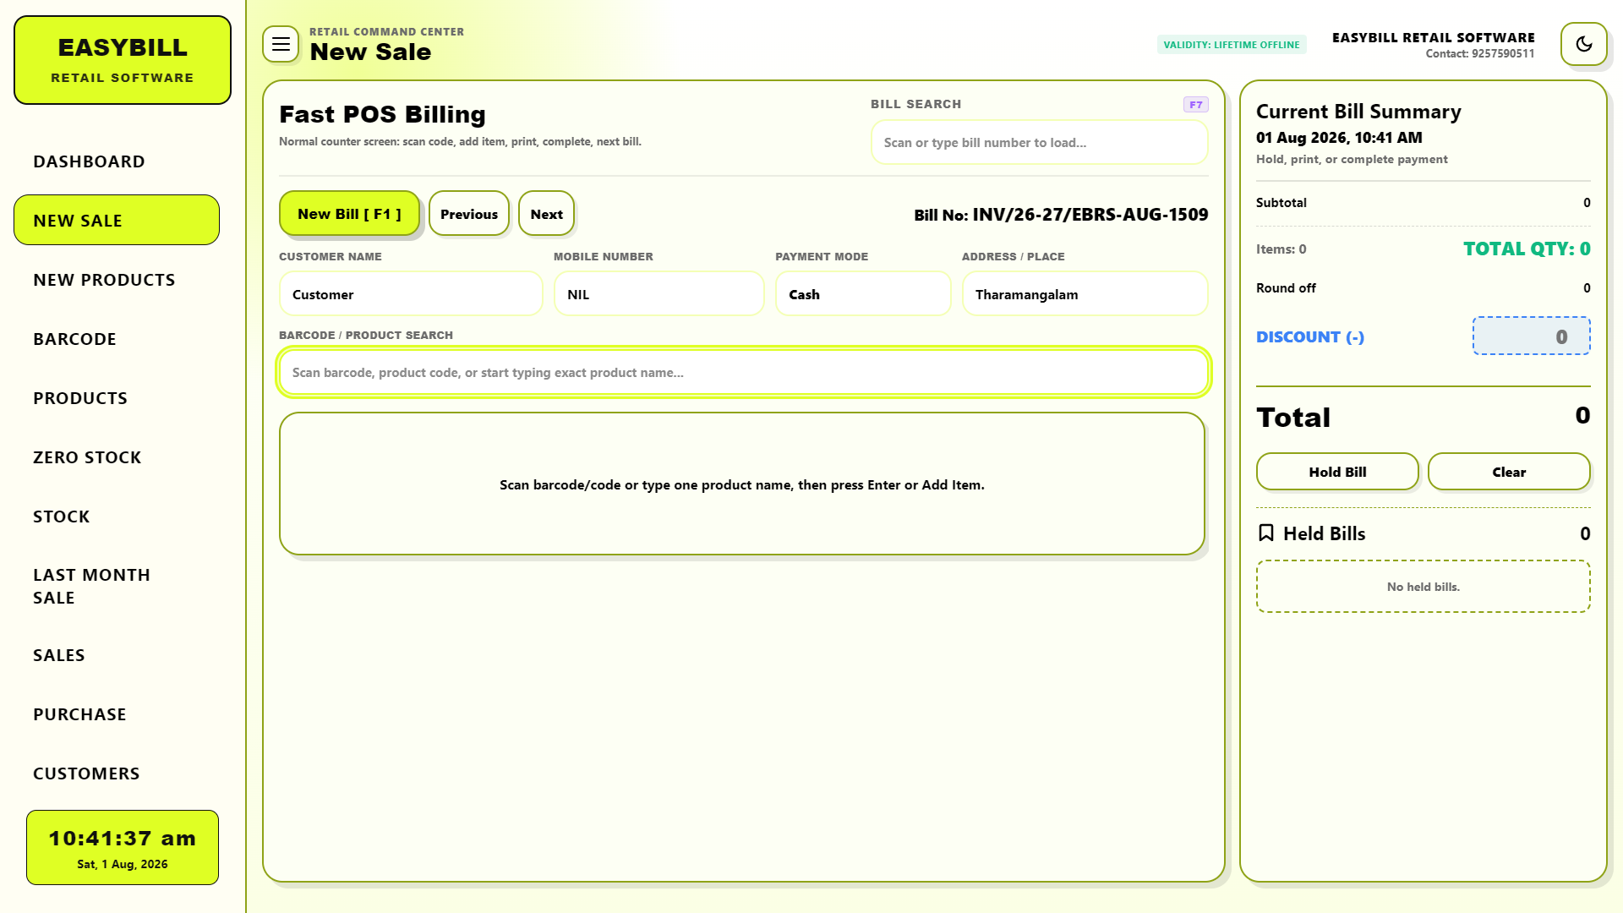Click the empty items list prompt
1623x913 pixels.
741,484
